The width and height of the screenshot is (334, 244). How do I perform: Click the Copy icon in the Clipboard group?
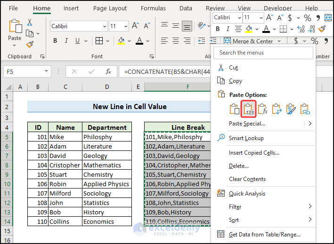tap(30, 33)
